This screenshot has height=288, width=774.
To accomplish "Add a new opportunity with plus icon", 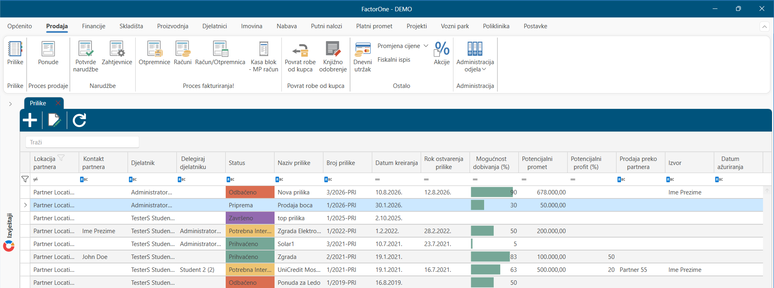I will 30,120.
